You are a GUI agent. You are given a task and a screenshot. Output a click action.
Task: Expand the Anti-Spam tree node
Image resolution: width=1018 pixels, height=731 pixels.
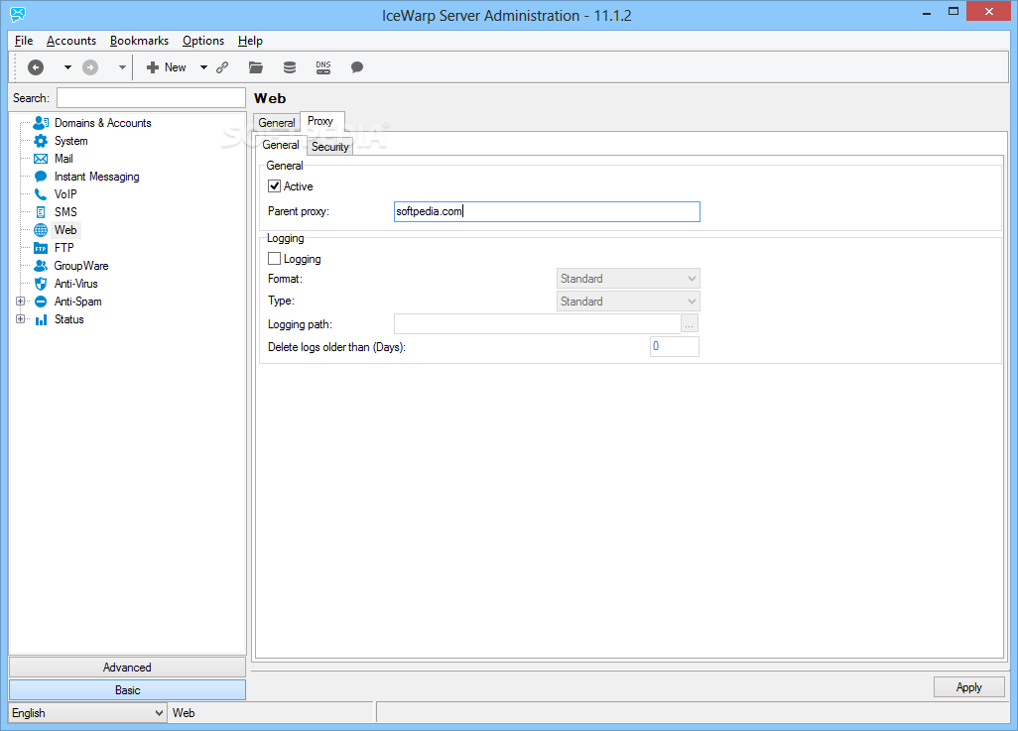[20, 302]
